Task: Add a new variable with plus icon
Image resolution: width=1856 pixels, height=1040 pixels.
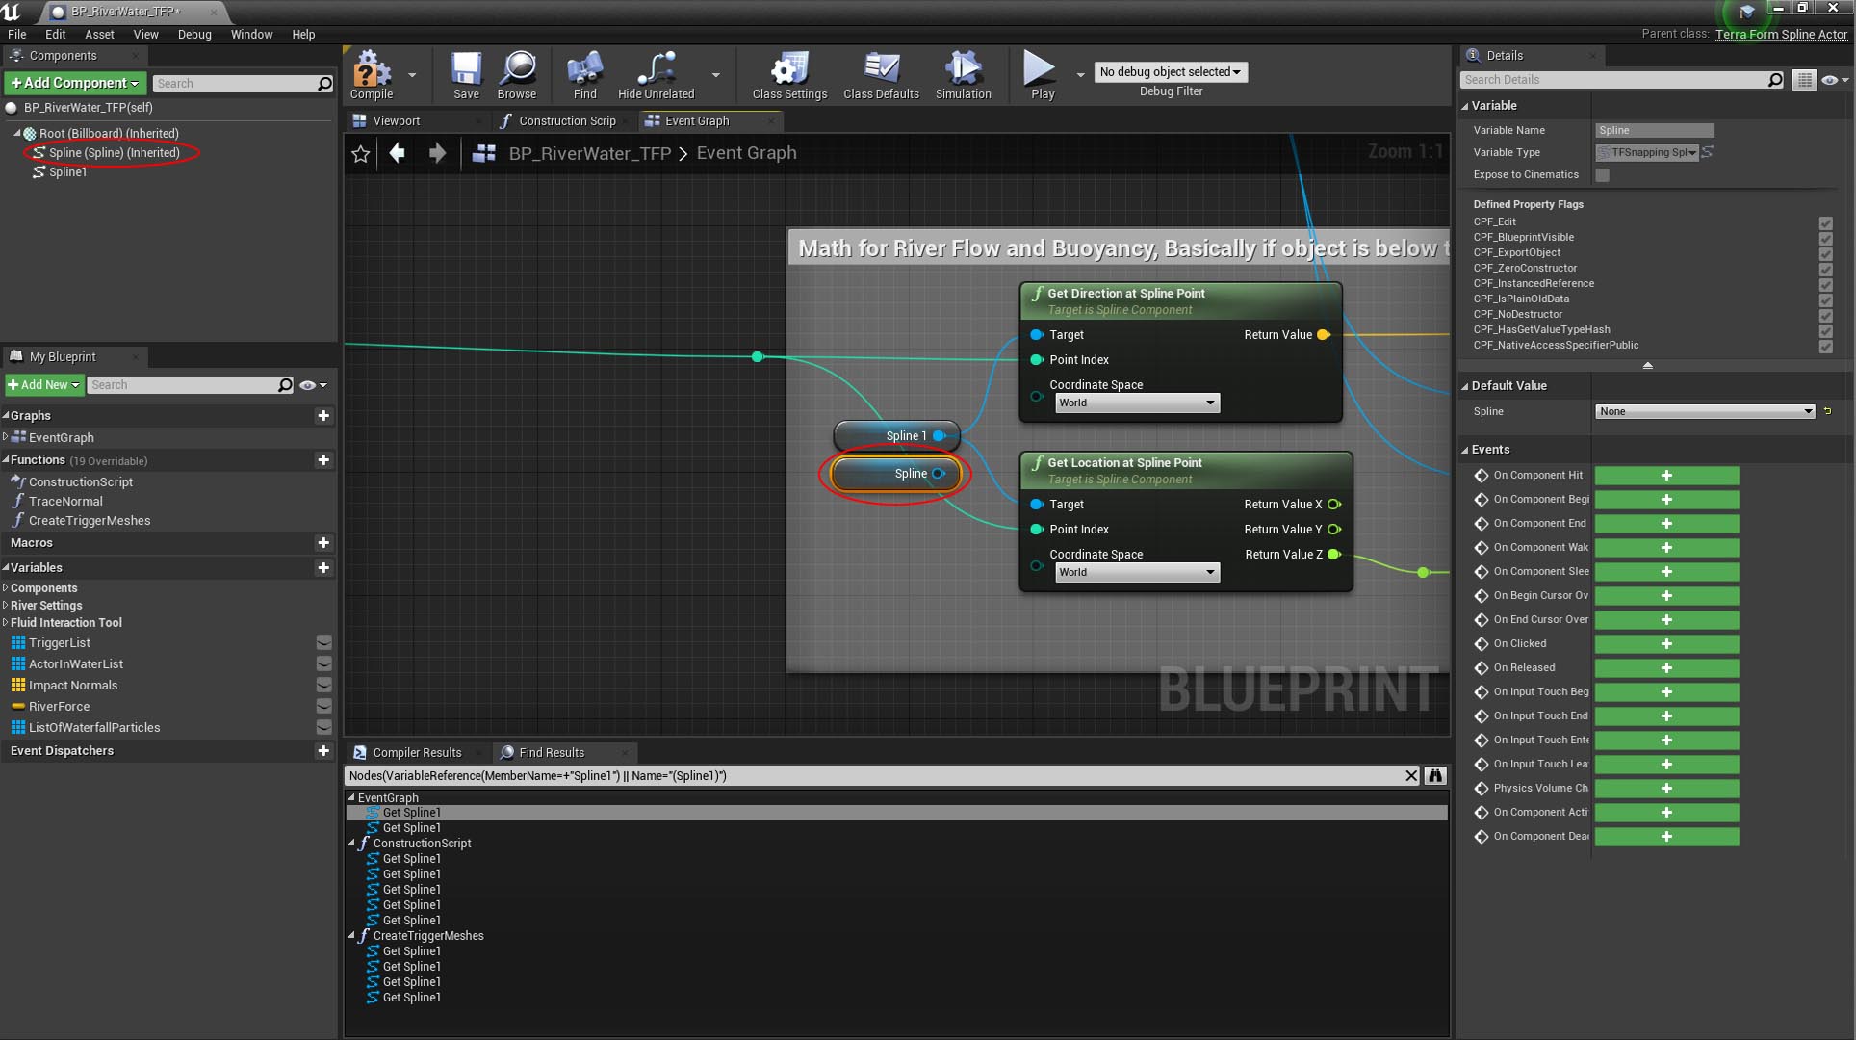Action: click(x=323, y=567)
